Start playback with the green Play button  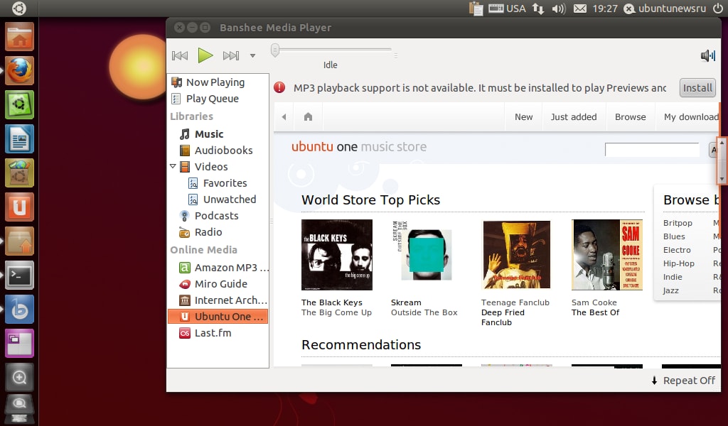click(x=205, y=55)
